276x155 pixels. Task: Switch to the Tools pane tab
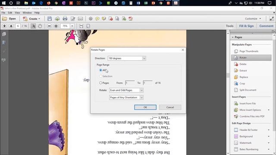230,26
